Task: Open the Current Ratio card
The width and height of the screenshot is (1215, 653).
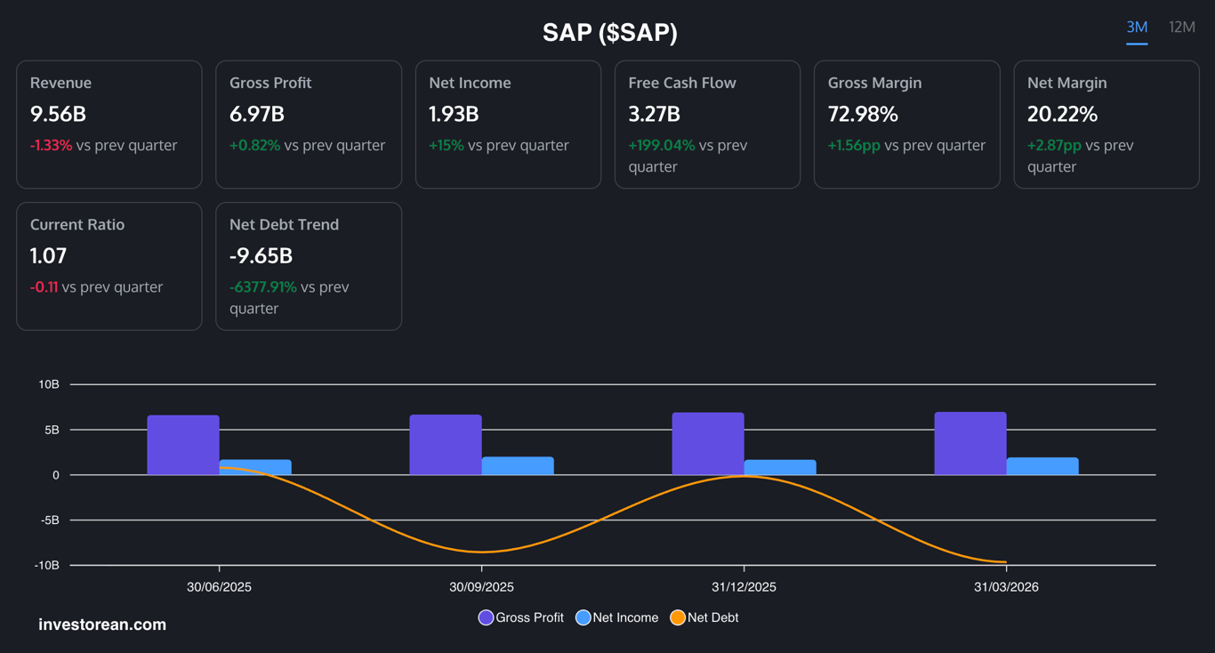Action: pos(109,266)
